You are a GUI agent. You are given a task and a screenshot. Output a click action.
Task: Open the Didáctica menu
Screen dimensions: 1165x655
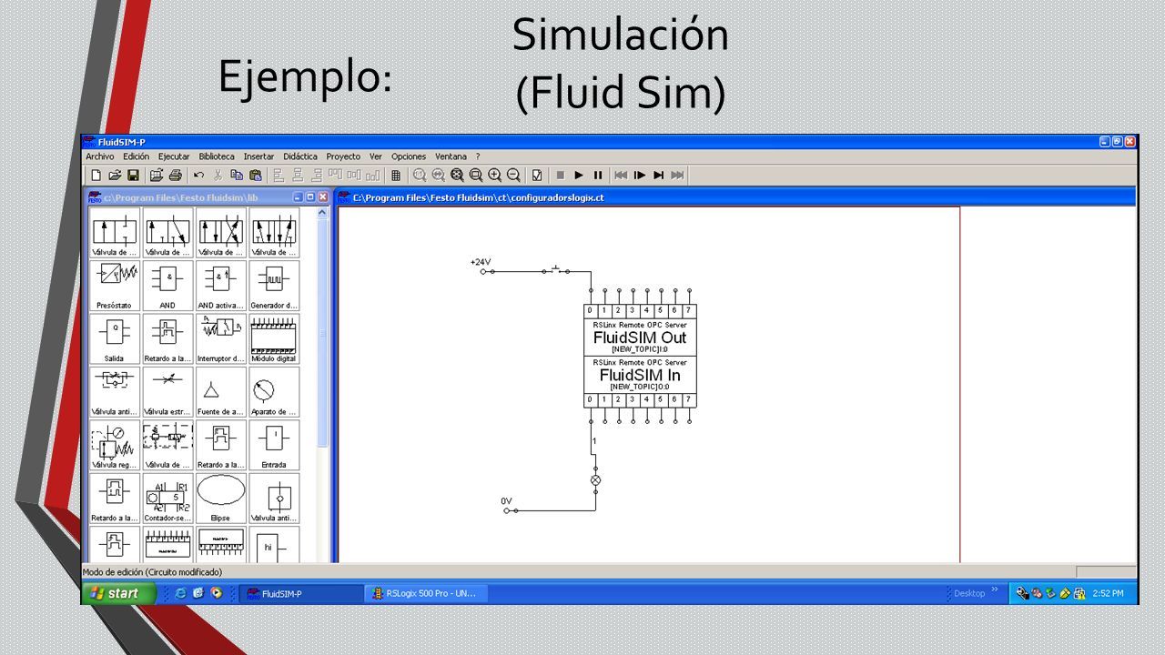[x=300, y=156]
